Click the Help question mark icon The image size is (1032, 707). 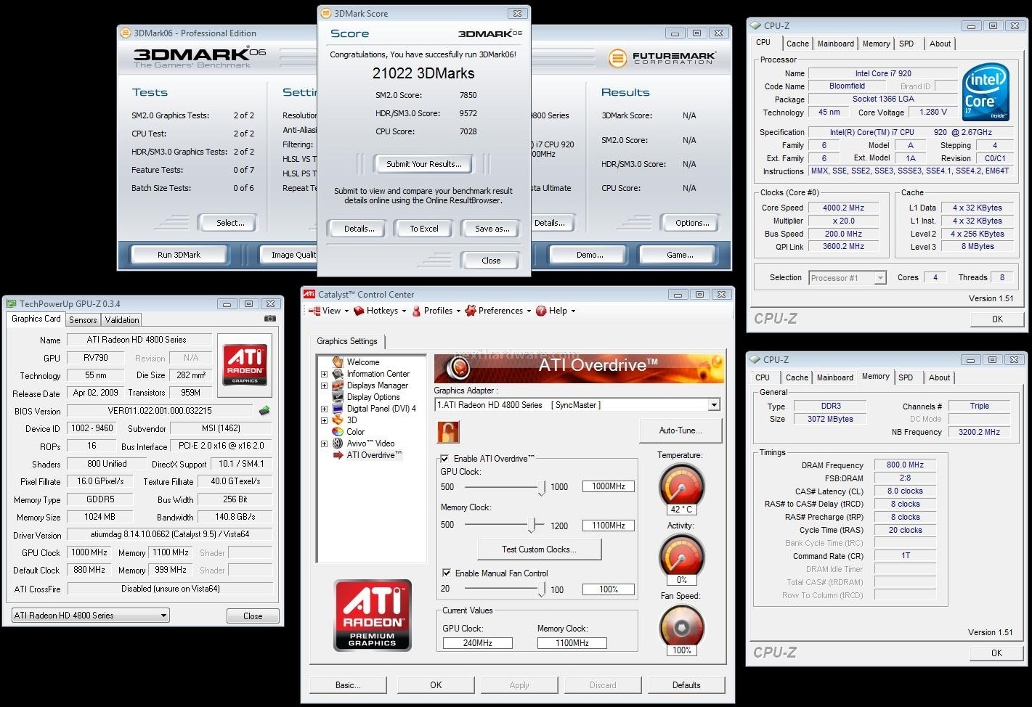click(541, 311)
